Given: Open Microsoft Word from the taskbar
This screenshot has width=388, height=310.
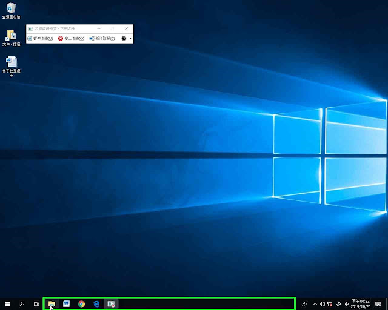Looking at the screenshot, I should 66,303.
